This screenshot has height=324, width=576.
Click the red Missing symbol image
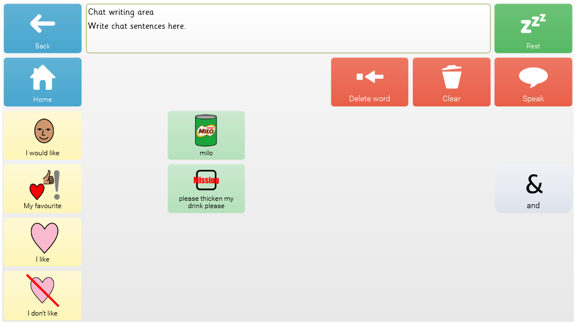click(206, 180)
